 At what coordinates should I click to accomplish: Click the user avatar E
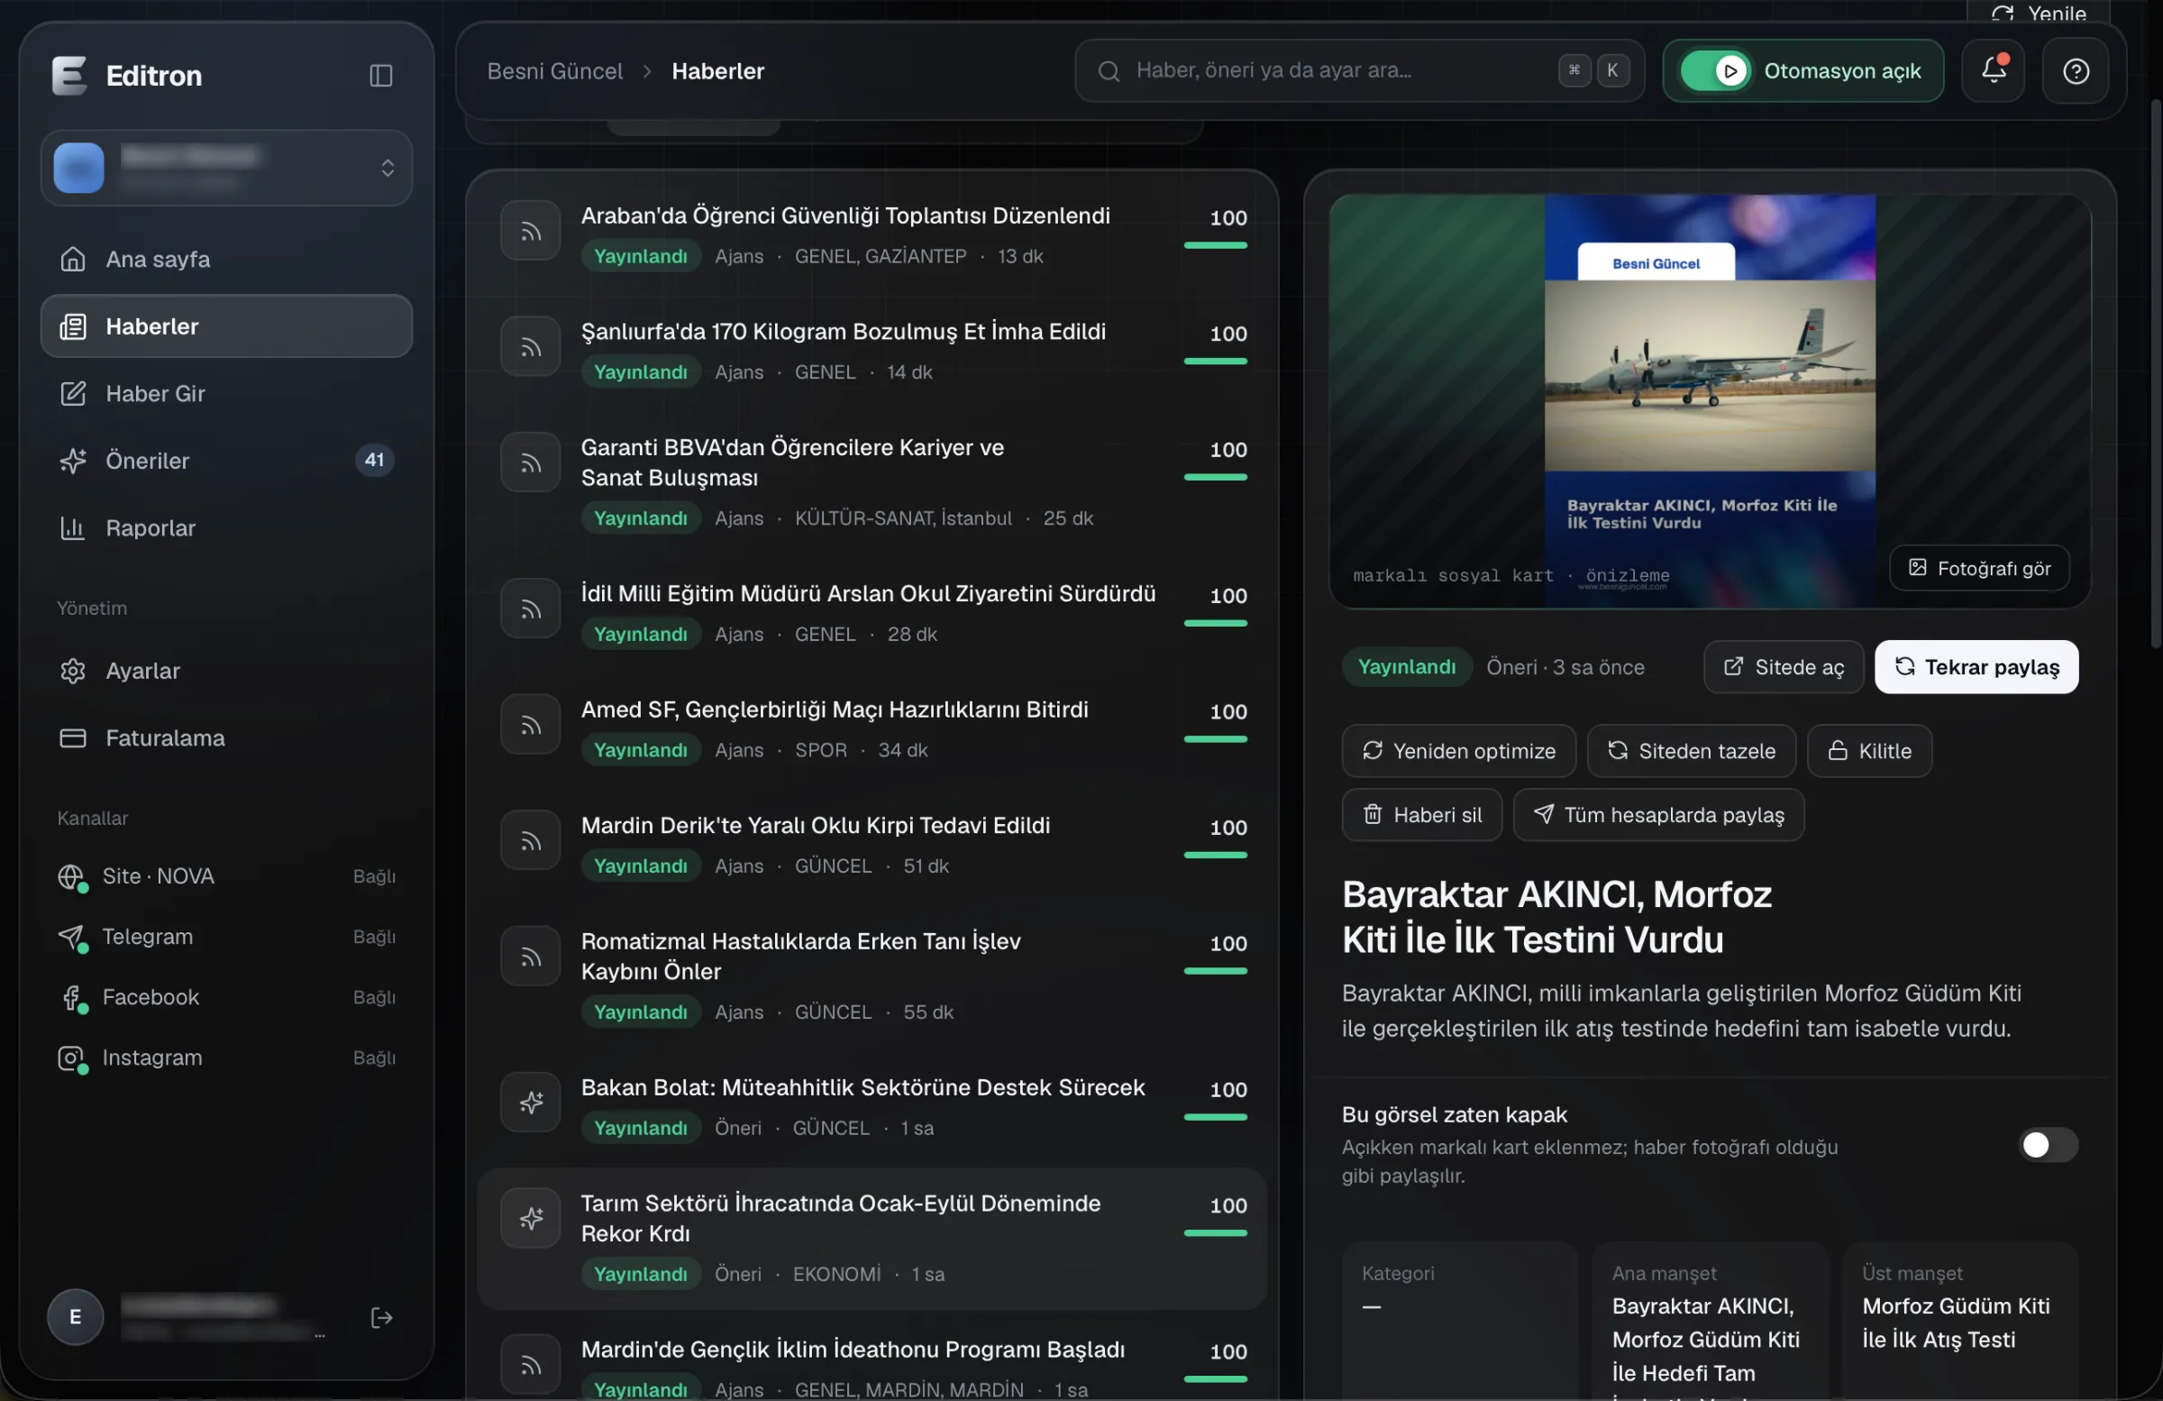(75, 1316)
